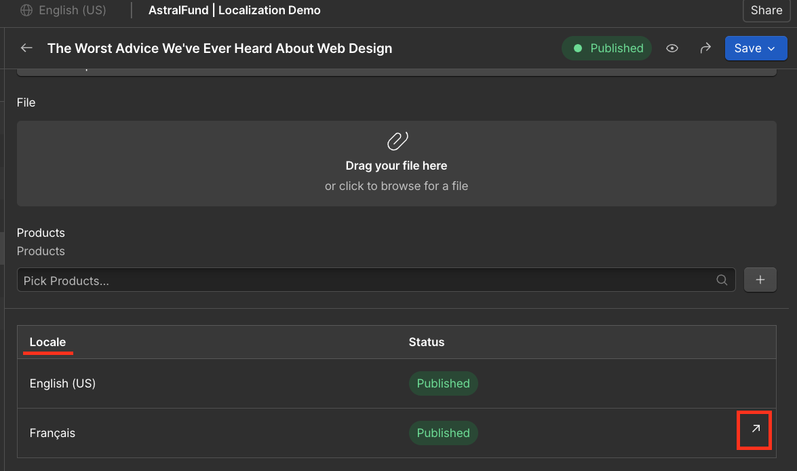Image resolution: width=797 pixels, height=471 pixels.
Task: Click the bold Products field label
Action: coord(41,233)
